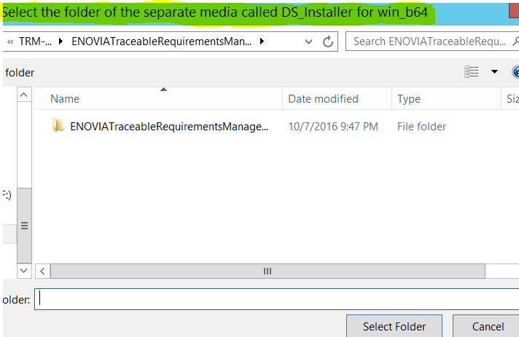Click the navigation pane scroll up arrow
This screenshot has height=337, width=519.
pyautogui.click(x=24, y=95)
